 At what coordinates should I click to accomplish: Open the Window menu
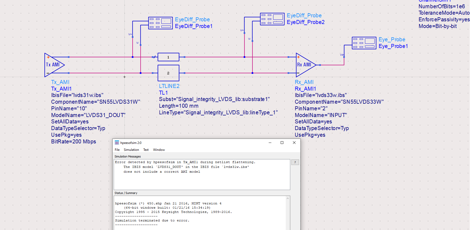pos(159,150)
